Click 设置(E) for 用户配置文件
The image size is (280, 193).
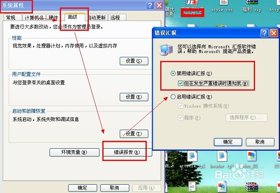[134, 97]
